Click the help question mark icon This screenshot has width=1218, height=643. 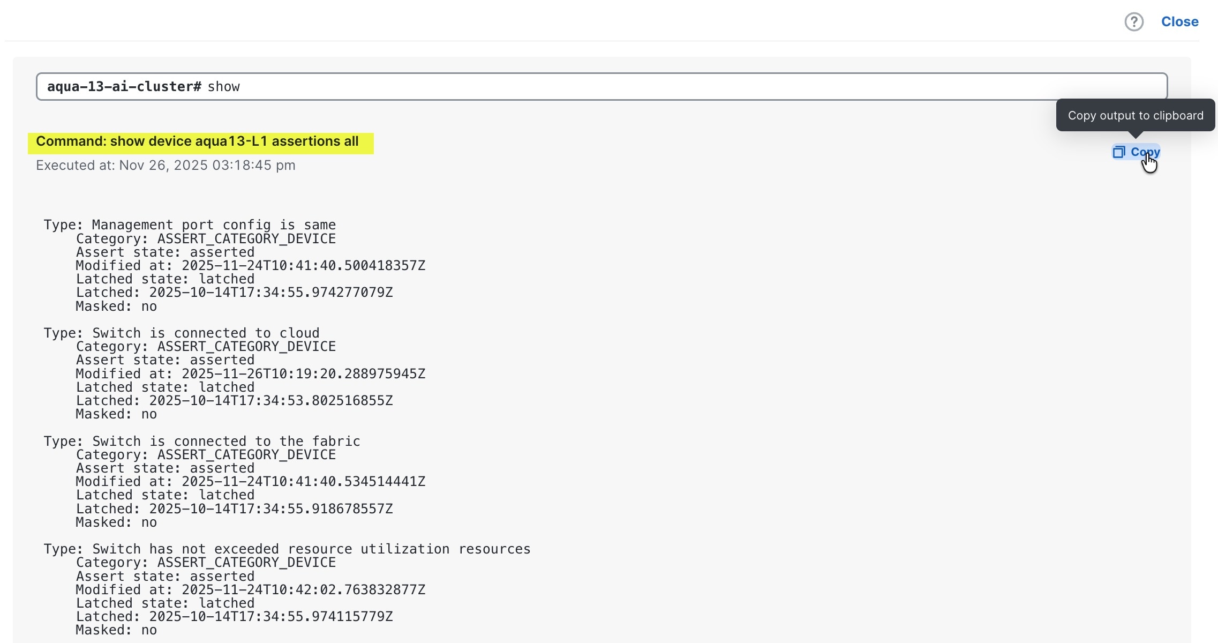1133,21
